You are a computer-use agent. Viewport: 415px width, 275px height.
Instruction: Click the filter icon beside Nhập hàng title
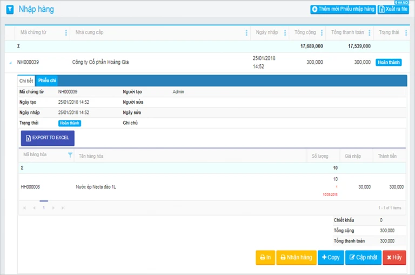pos(10,10)
